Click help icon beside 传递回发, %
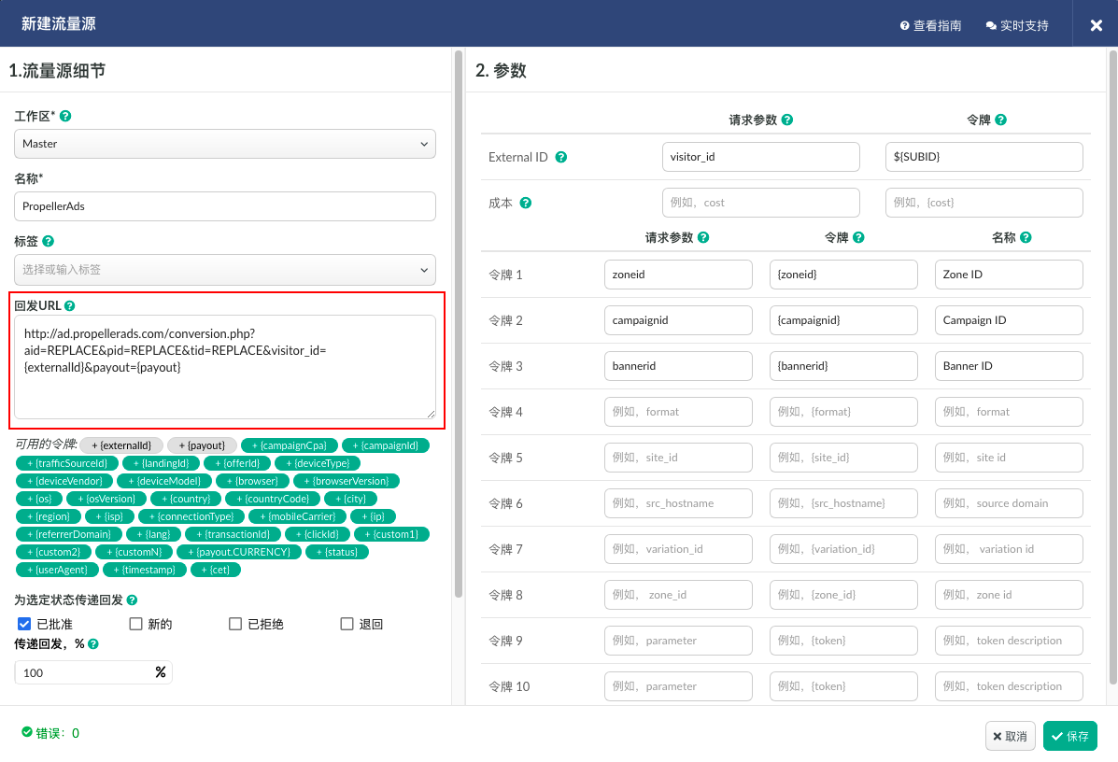The width and height of the screenshot is (1118, 762). pyautogui.click(x=93, y=643)
